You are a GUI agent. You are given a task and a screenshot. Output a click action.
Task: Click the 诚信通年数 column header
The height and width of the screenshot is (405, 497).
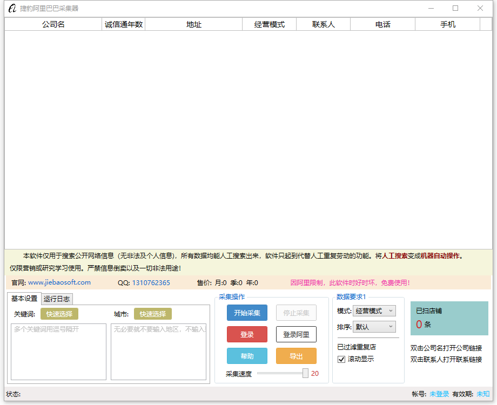tap(124, 24)
